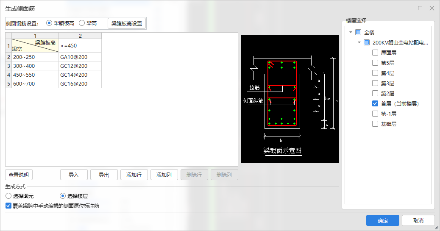Click the 梁截面示意图 beam section diagram
The width and height of the screenshot is (440, 231).
point(290,99)
